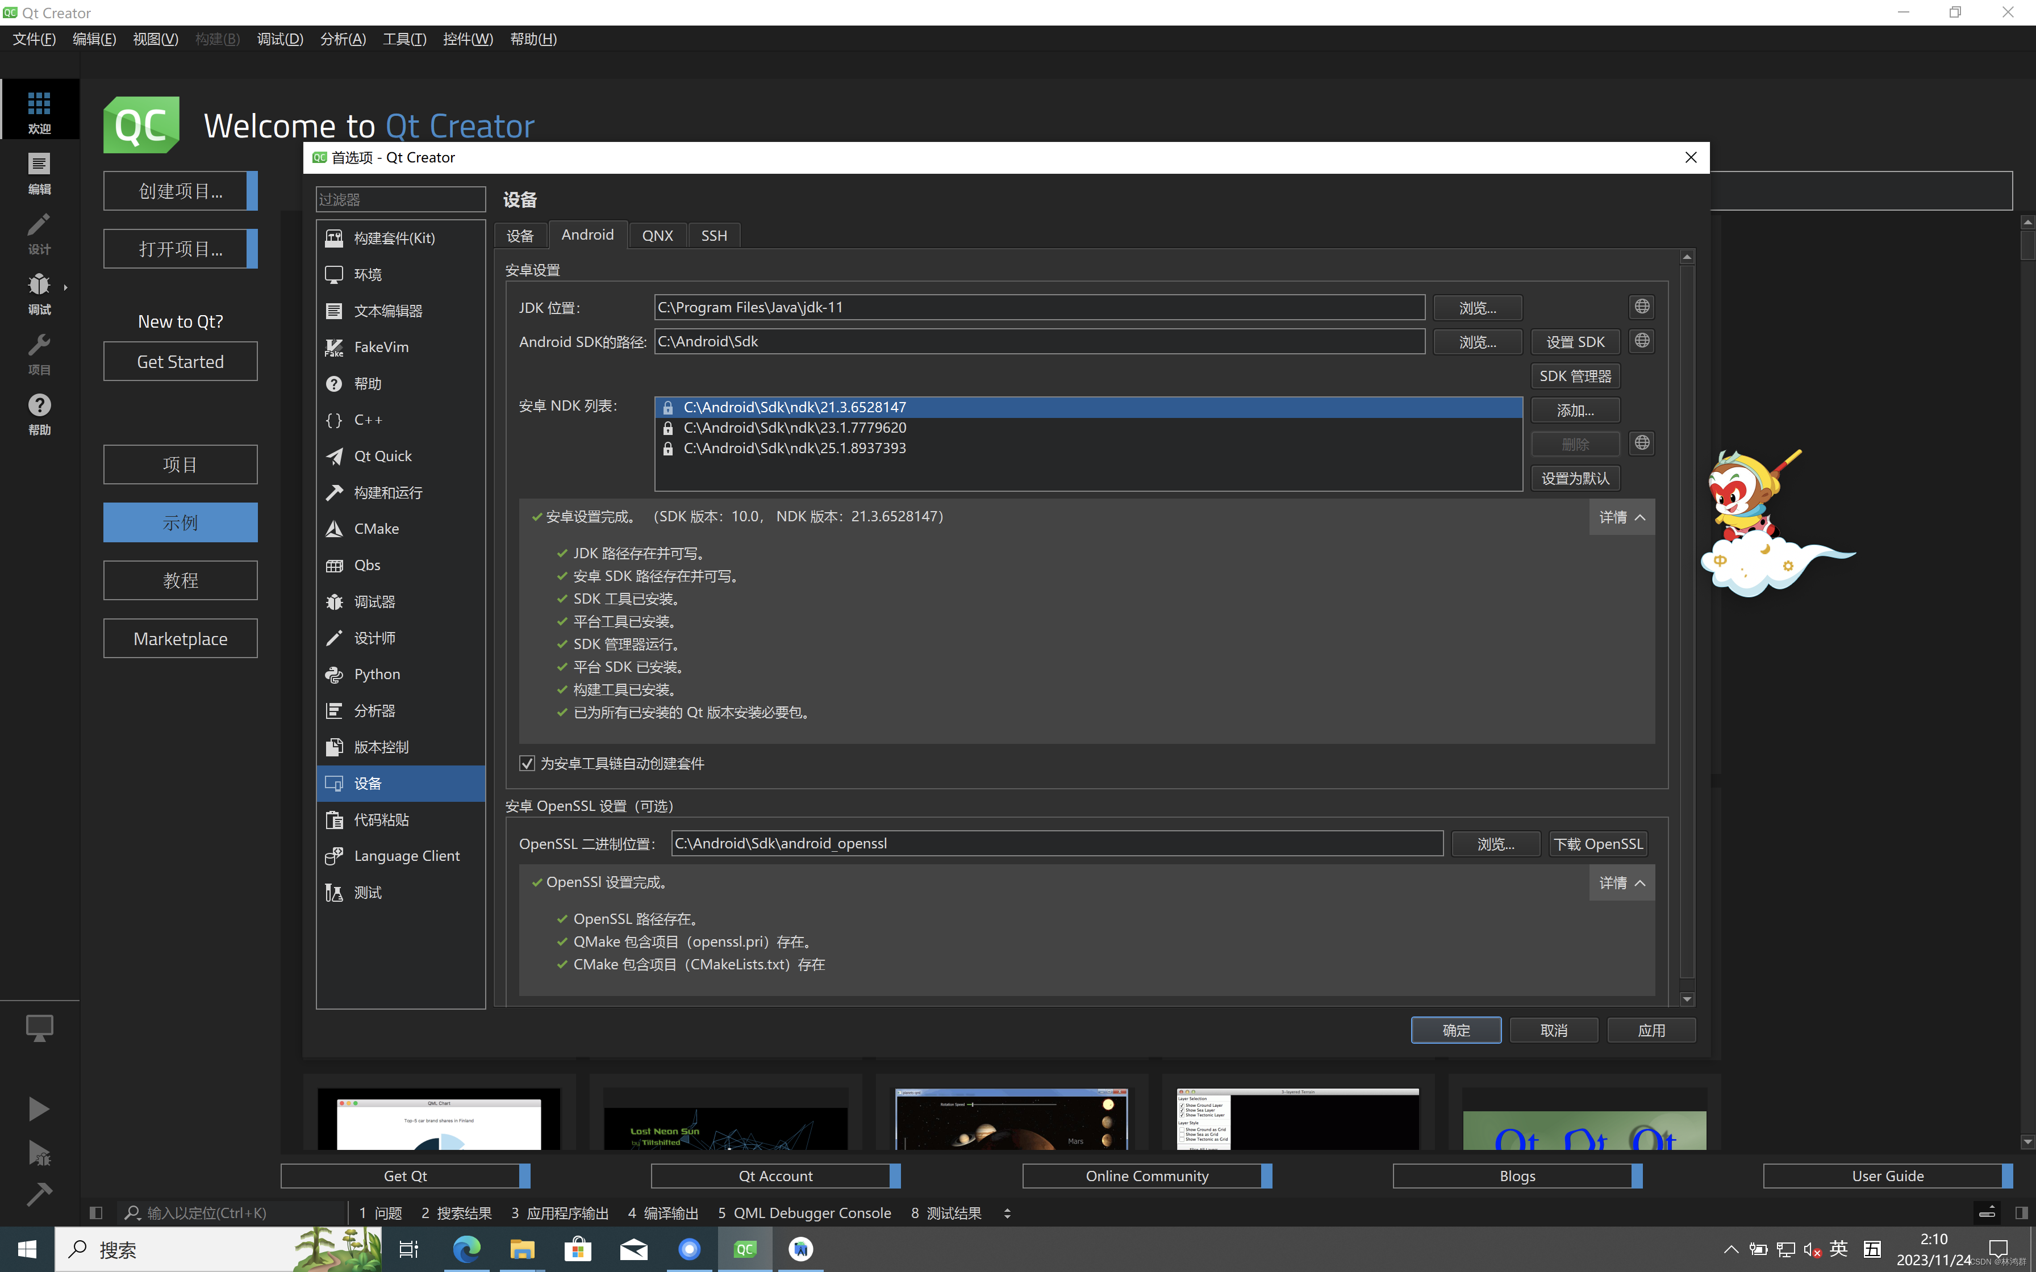Click into 过滤器 filter field

(400, 199)
